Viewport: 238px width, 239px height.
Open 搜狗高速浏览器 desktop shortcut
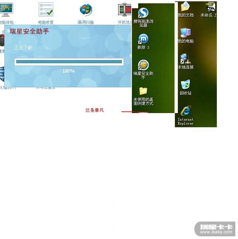tap(143, 13)
